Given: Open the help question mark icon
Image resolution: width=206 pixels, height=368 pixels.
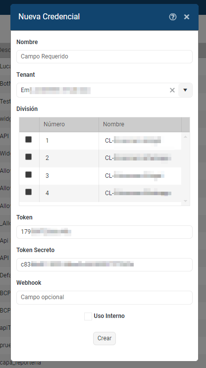Looking at the screenshot, I should (x=173, y=17).
